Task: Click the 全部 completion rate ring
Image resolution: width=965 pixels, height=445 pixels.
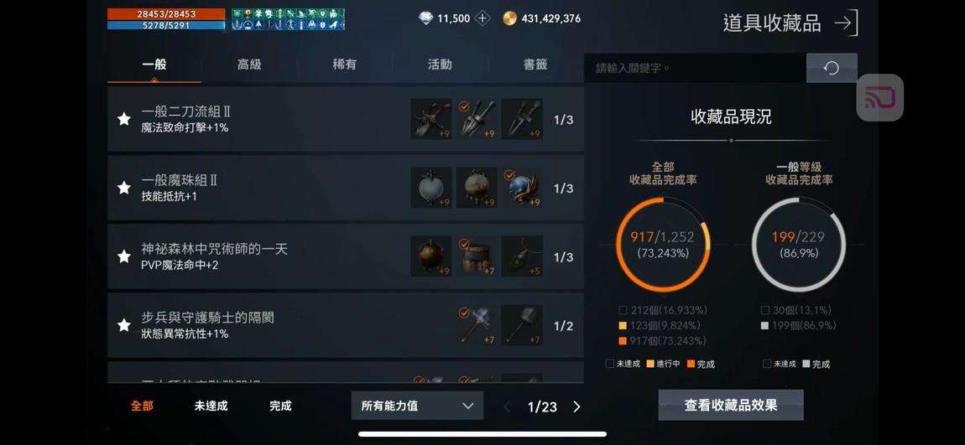Action: (x=663, y=245)
